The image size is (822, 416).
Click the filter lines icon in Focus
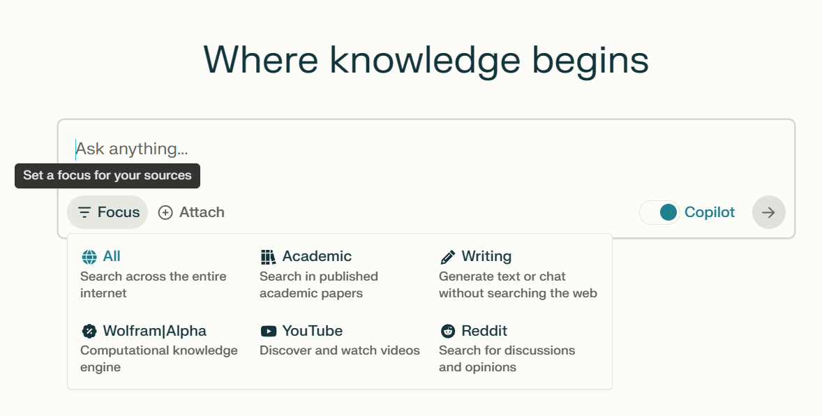(x=84, y=212)
